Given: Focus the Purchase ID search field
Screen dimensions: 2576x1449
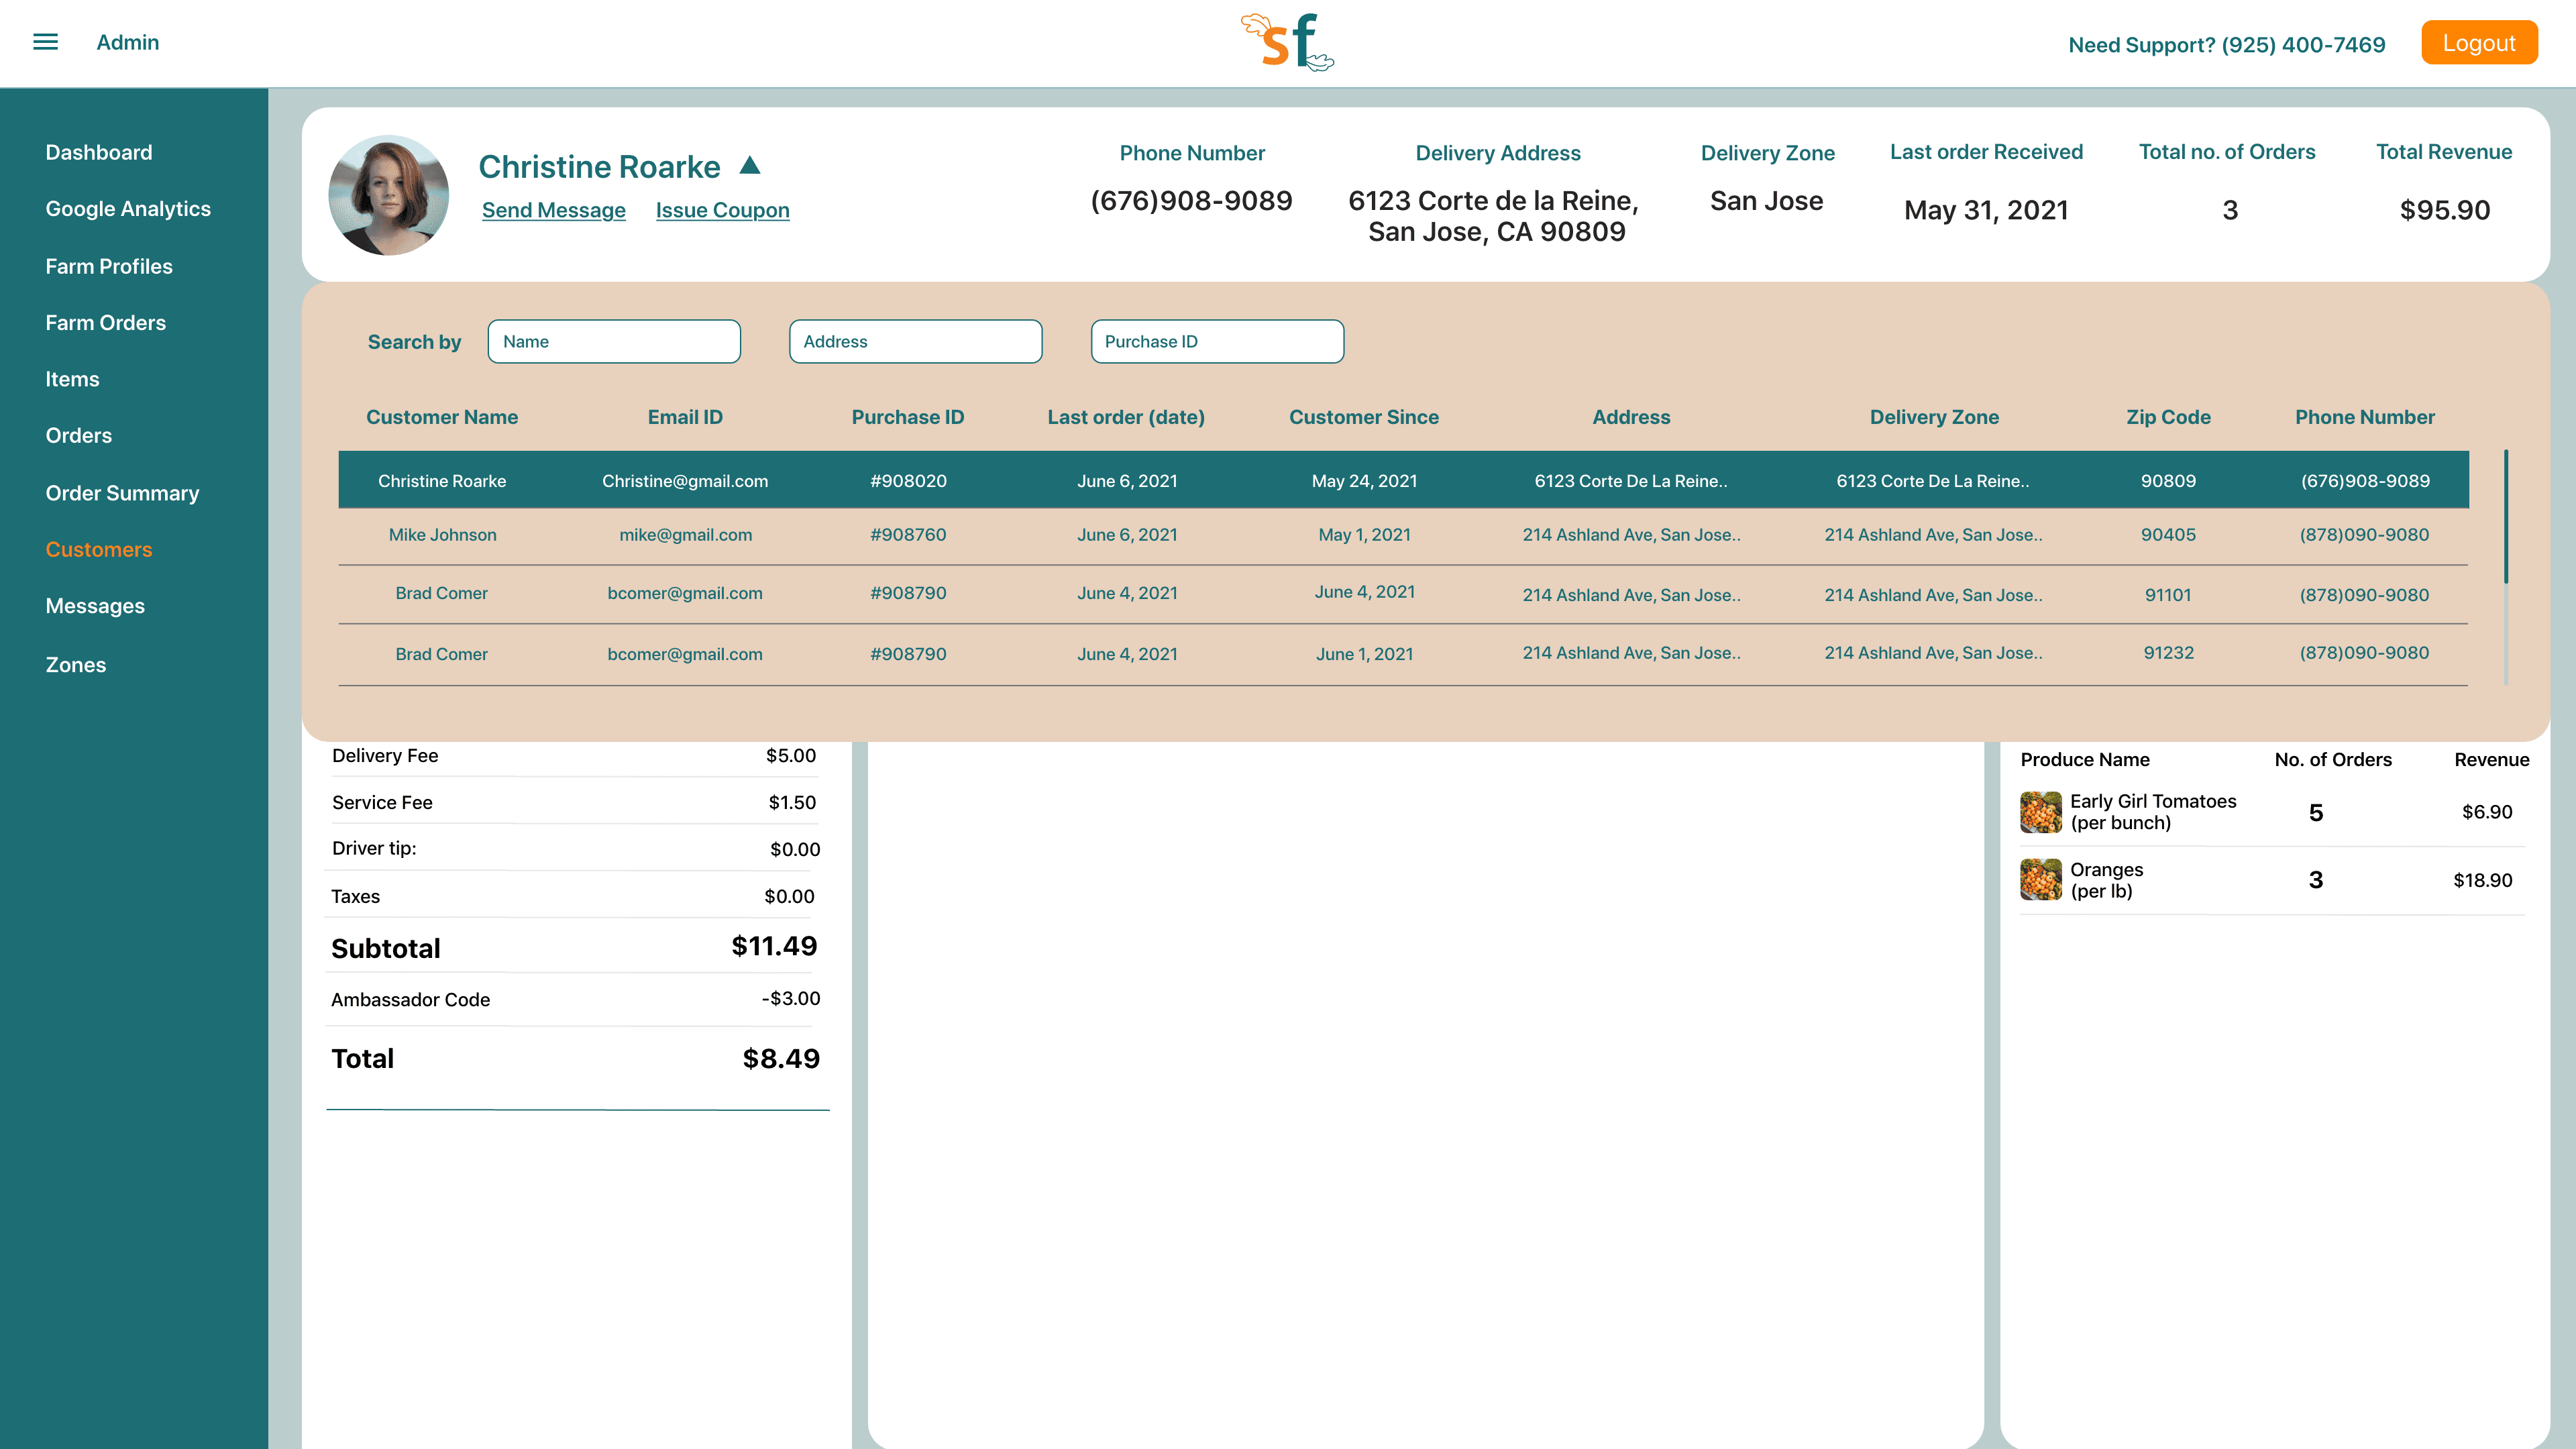Looking at the screenshot, I should pos(1217,341).
